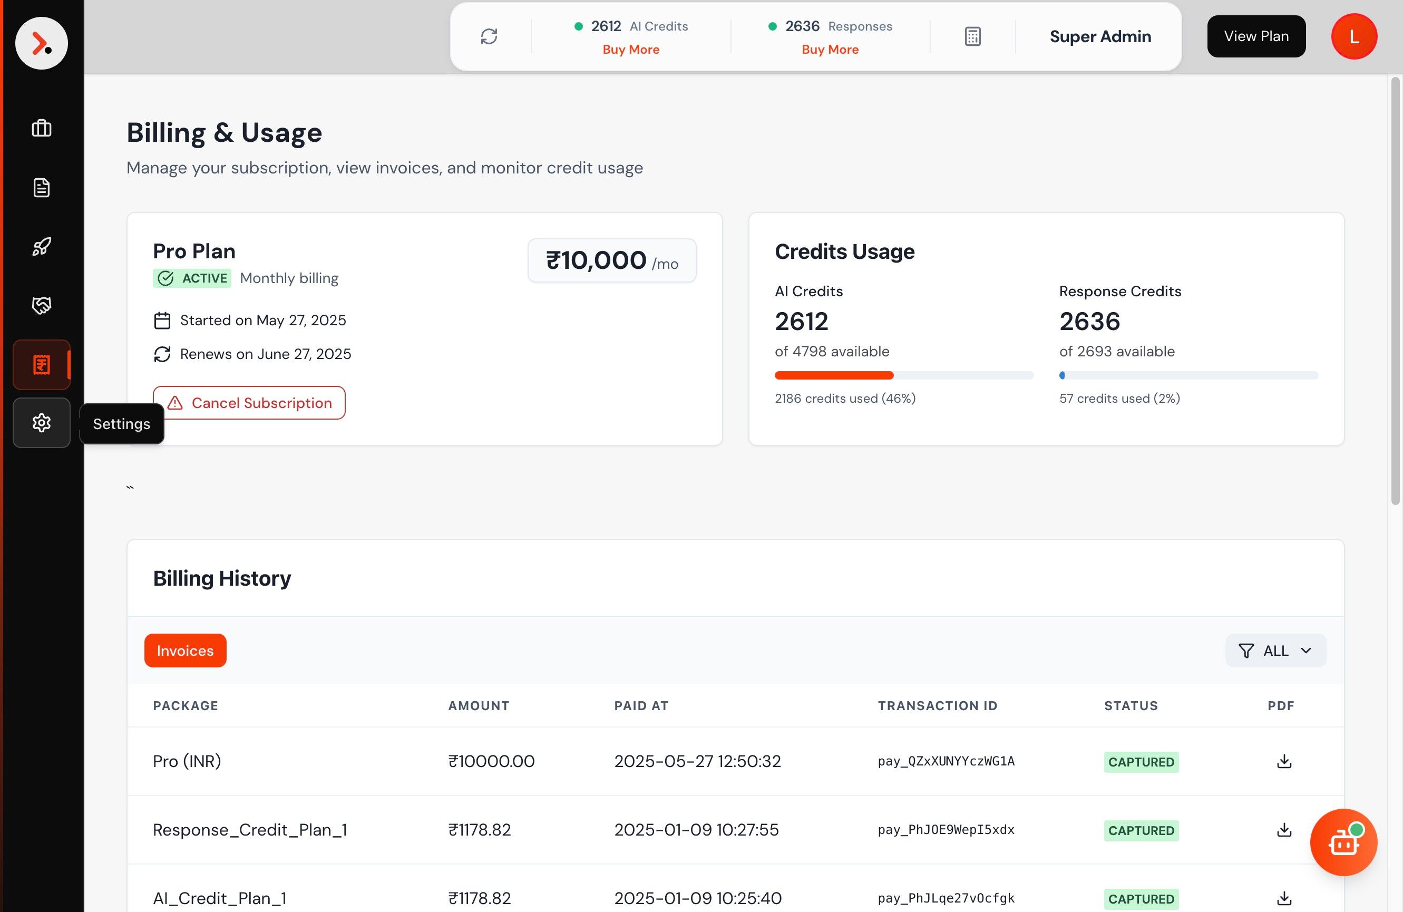The width and height of the screenshot is (1403, 912).
Task: Download PDF for Response_Credit_Plan_1 invoice
Action: coord(1283,830)
